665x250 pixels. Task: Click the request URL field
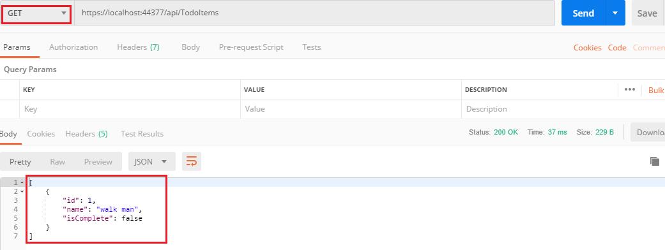click(x=315, y=13)
